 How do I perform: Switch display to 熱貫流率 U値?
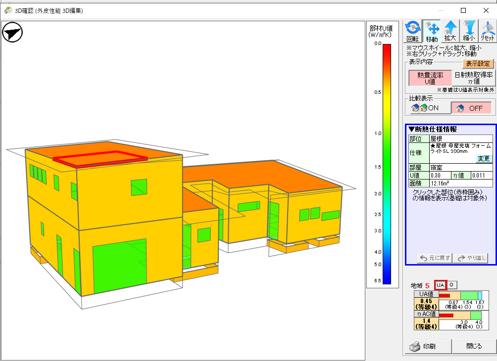[x=429, y=78]
